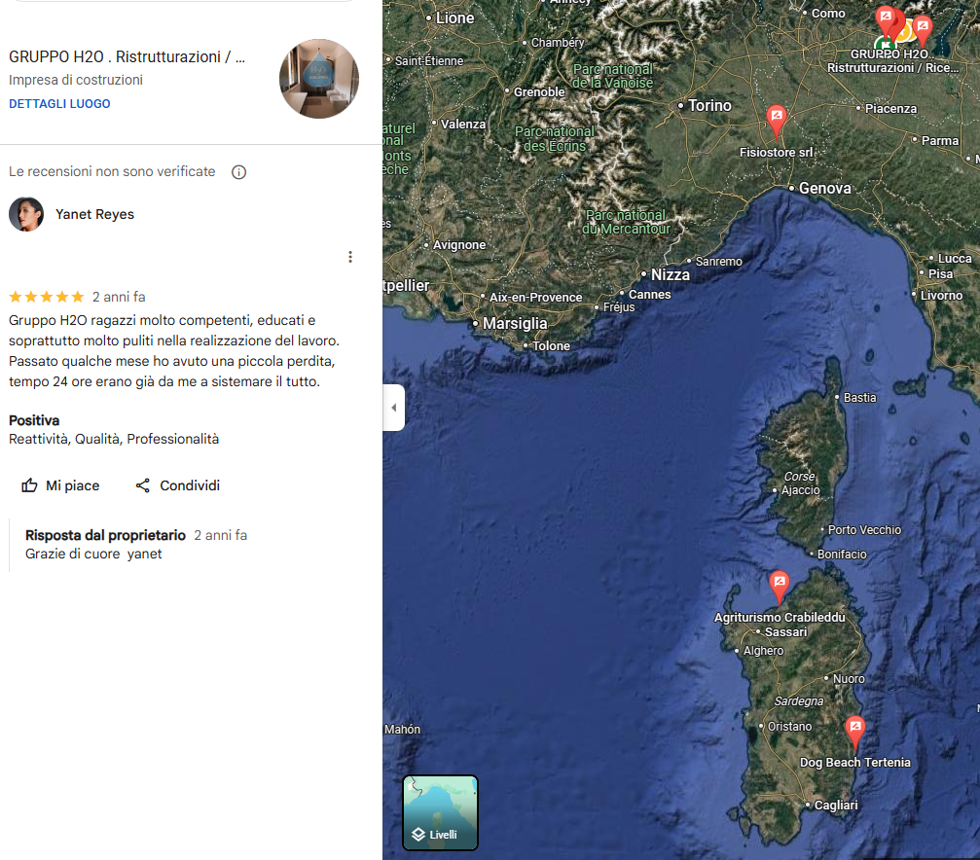The height and width of the screenshot is (860, 980).
Task: Click the Torino city label on map
Action: [x=709, y=106]
